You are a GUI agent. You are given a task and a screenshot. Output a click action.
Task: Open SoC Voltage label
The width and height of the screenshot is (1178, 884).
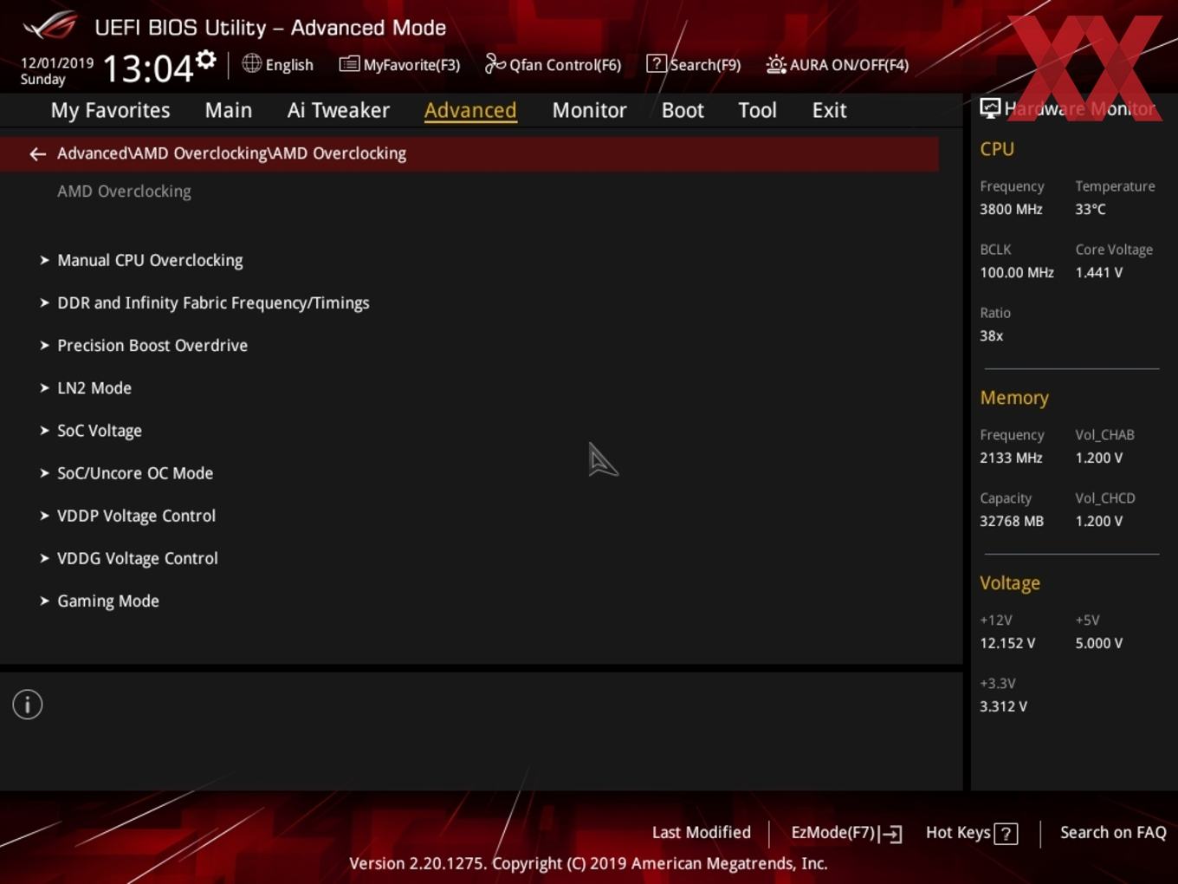tap(100, 430)
